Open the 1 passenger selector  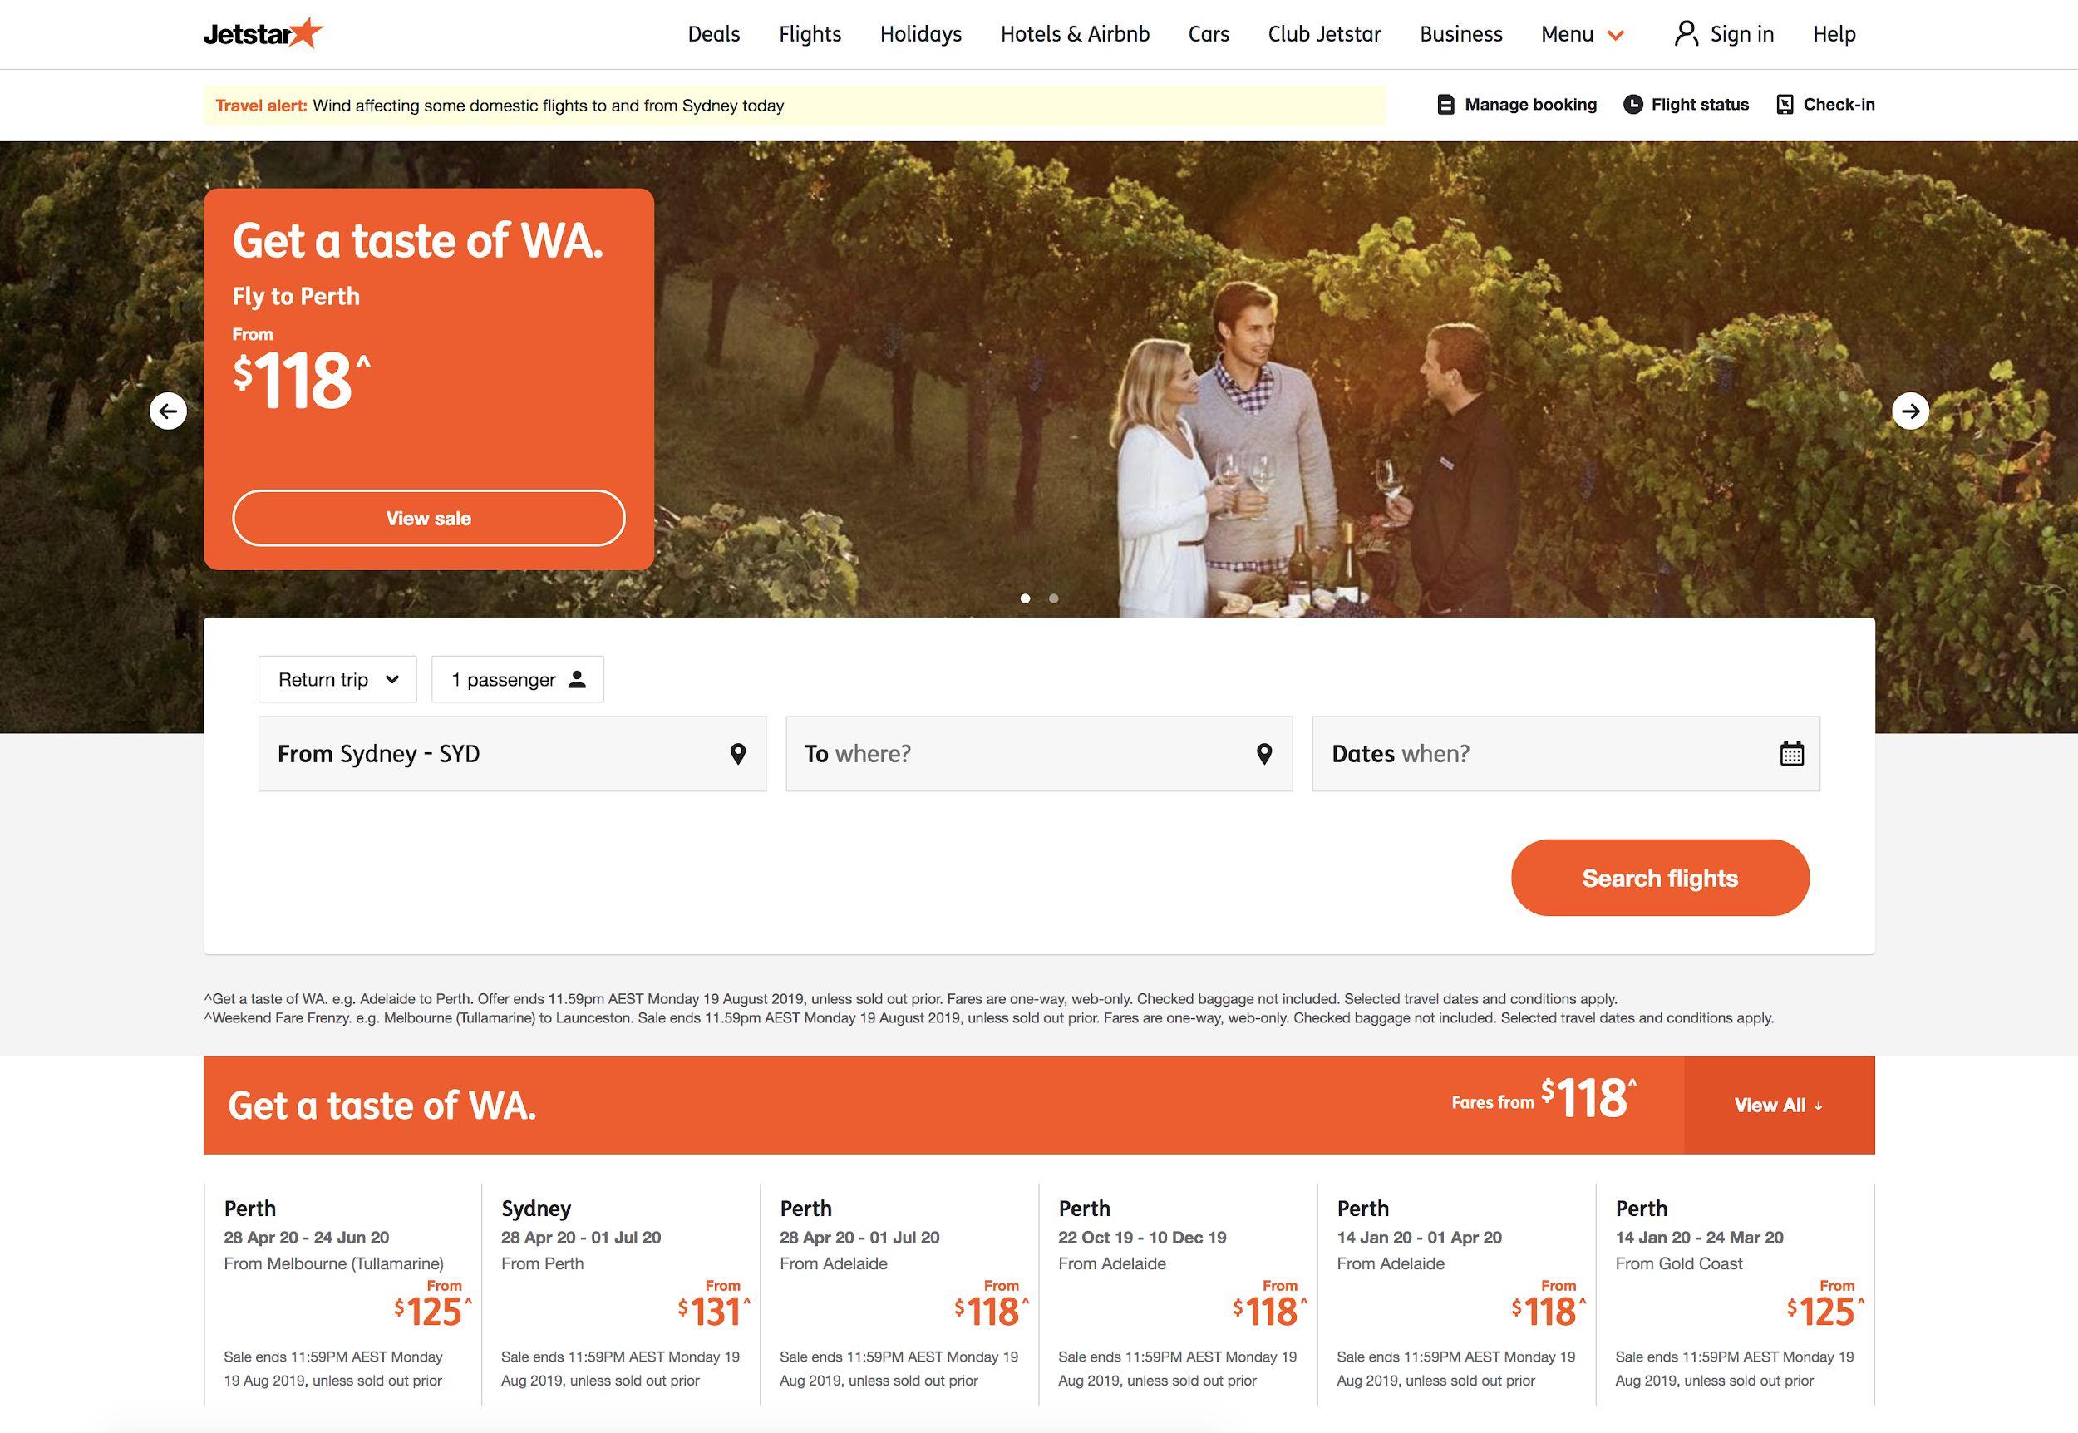pyautogui.click(x=518, y=679)
